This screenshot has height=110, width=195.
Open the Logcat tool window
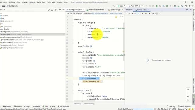click(x=27, y=107)
